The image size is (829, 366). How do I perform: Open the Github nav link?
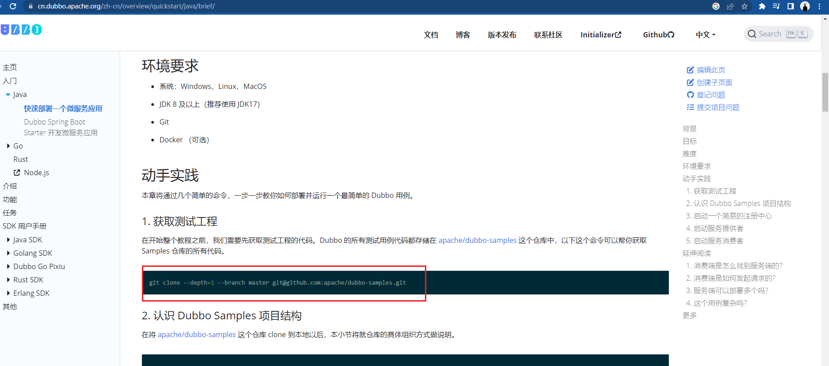659,35
